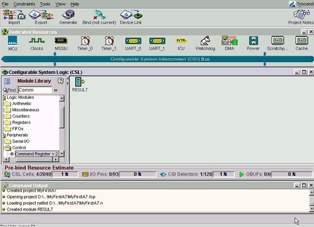Open the Tools menu
314x227 pixels.
coord(45,4)
